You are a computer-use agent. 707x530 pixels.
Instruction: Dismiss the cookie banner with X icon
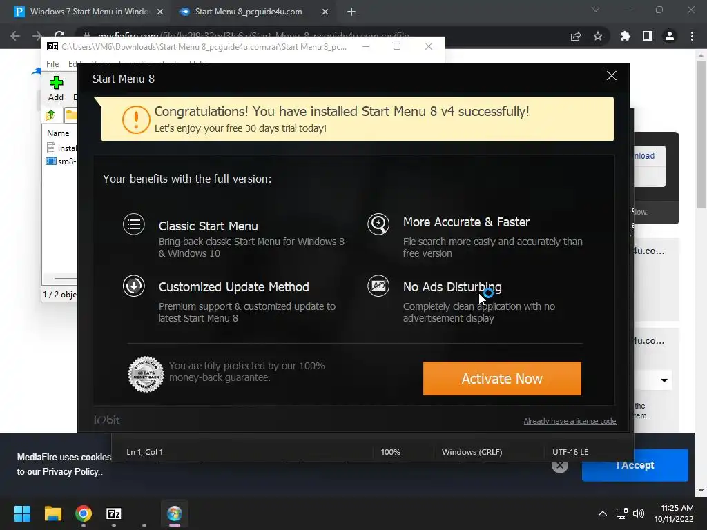coord(559,465)
